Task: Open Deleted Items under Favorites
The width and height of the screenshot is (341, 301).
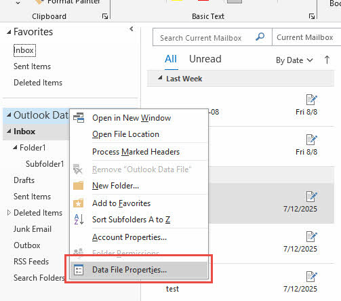Action: pos(38,83)
